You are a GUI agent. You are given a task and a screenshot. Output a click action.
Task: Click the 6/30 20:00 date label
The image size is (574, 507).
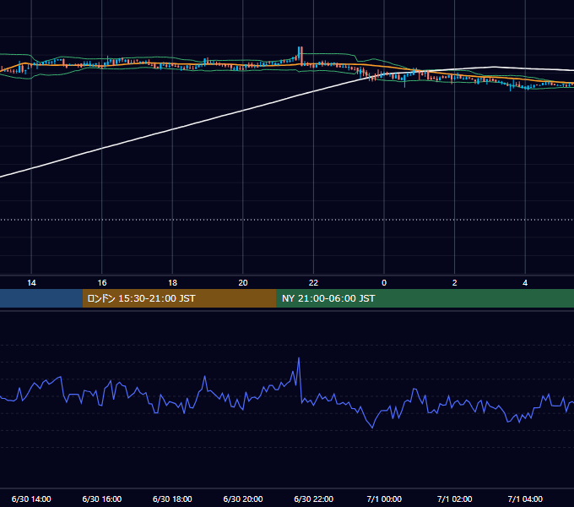coord(243,499)
